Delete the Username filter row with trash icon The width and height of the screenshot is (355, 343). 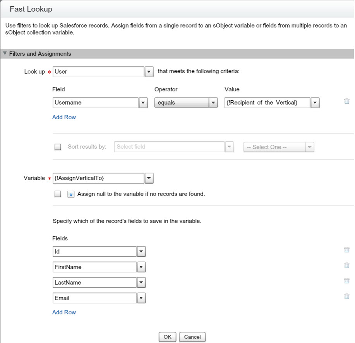346,101
